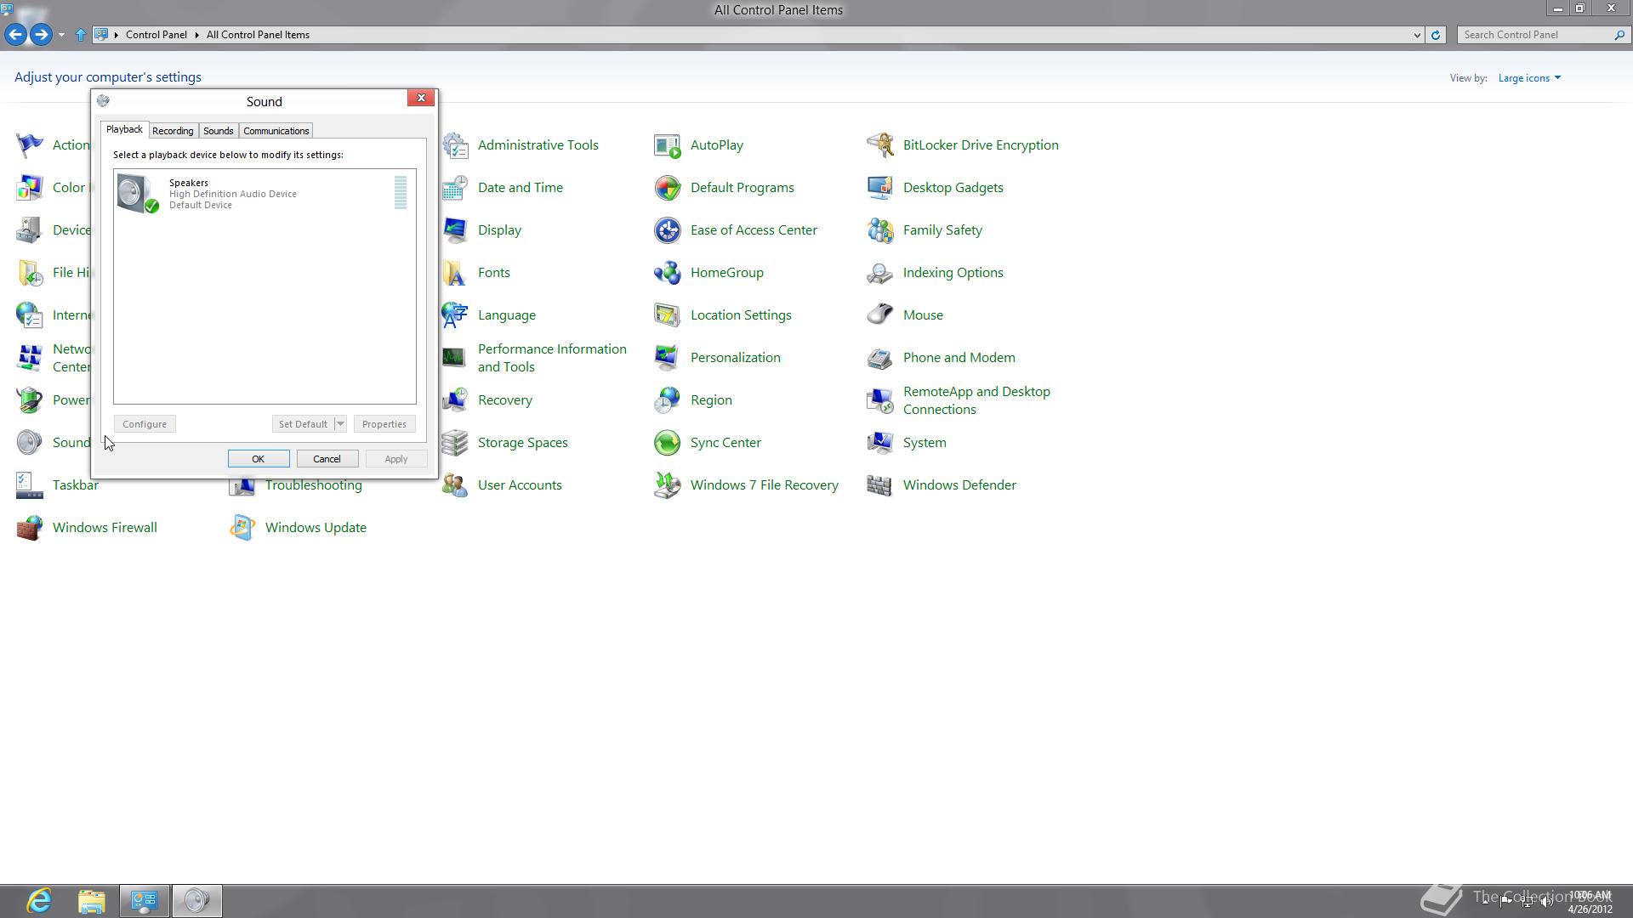Click OK in the Sound dialog
This screenshot has height=918, width=1633.
coord(259,459)
